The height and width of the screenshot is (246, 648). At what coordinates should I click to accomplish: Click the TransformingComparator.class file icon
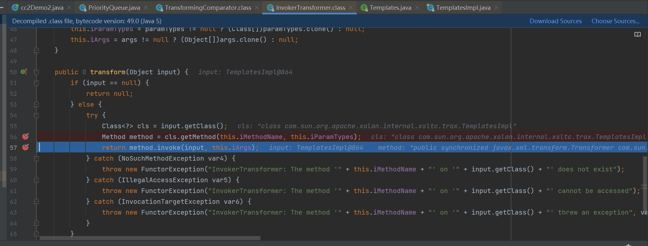(160, 8)
